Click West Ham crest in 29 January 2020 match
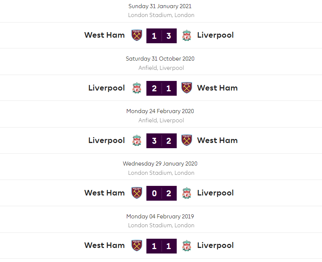 [x=137, y=193]
